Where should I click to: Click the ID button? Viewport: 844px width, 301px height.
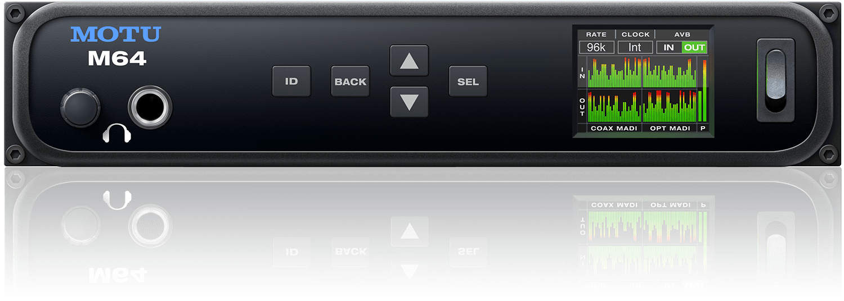click(291, 81)
